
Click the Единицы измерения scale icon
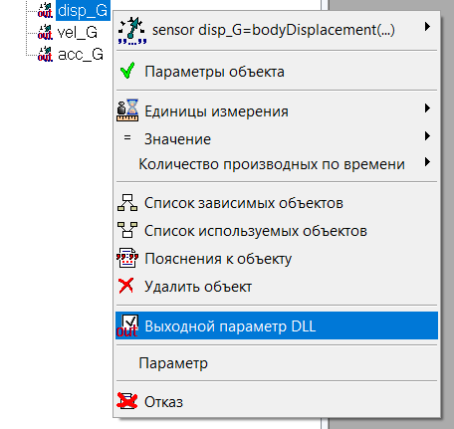(x=127, y=110)
